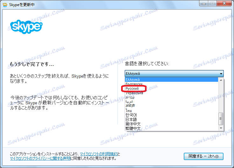The image size is (234, 168).
Task: Collapse the language combo box arrow
Action: [x=221, y=73]
